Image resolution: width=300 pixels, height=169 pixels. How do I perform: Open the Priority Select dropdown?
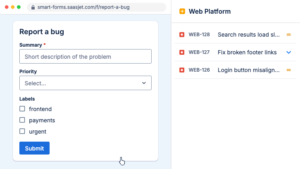[85, 83]
